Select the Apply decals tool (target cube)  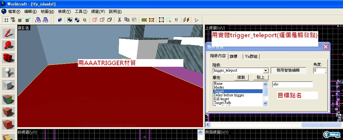9,125
